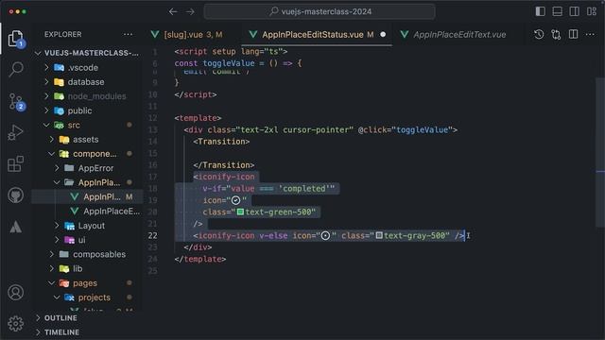This screenshot has height=340, width=605.
Task: Expand the TIMELINE section
Action: click(x=87, y=332)
